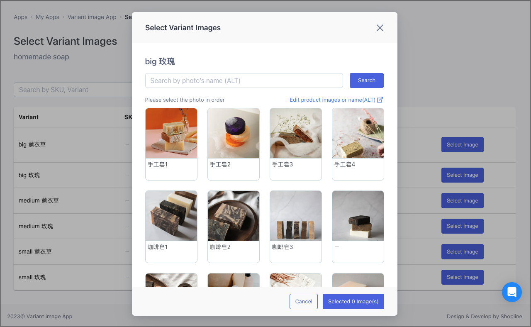
Task: Select the 手工皂2 photo thumbnail
Action: [x=234, y=133]
